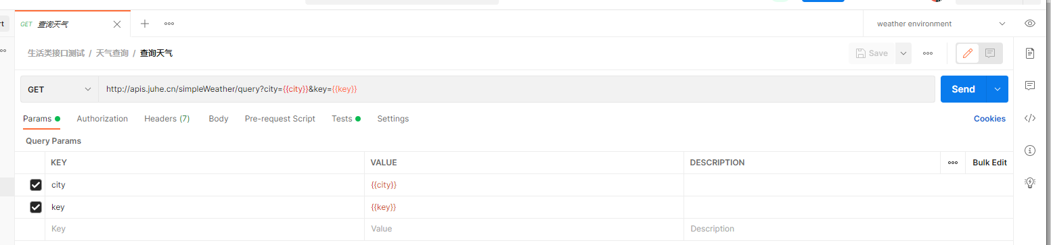Open the environment quick look eye icon
The height and width of the screenshot is (245, 1051).
1030,24
